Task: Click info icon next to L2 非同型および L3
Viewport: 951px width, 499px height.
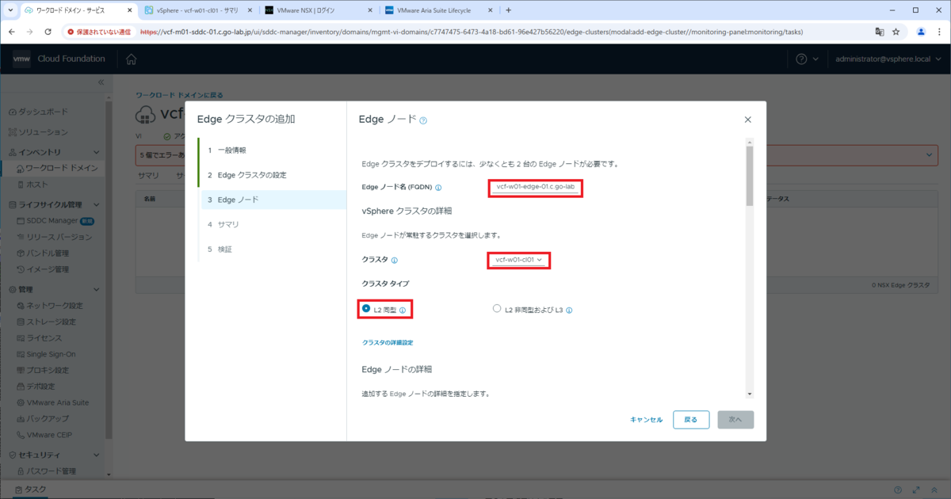Action: (x=569, y=310)
